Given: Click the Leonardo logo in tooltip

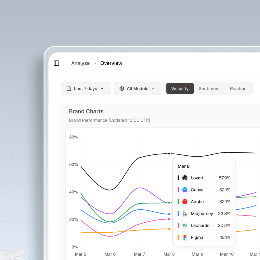Looking at the screenshot, I should [185, 226].
